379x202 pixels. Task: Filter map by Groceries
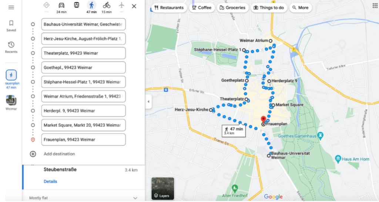(232, 8)
